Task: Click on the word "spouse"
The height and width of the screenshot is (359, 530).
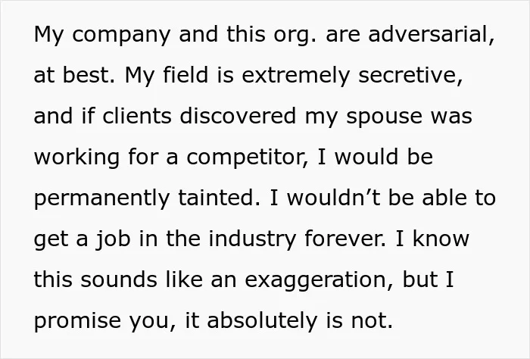Action: [x=385, y=117]
